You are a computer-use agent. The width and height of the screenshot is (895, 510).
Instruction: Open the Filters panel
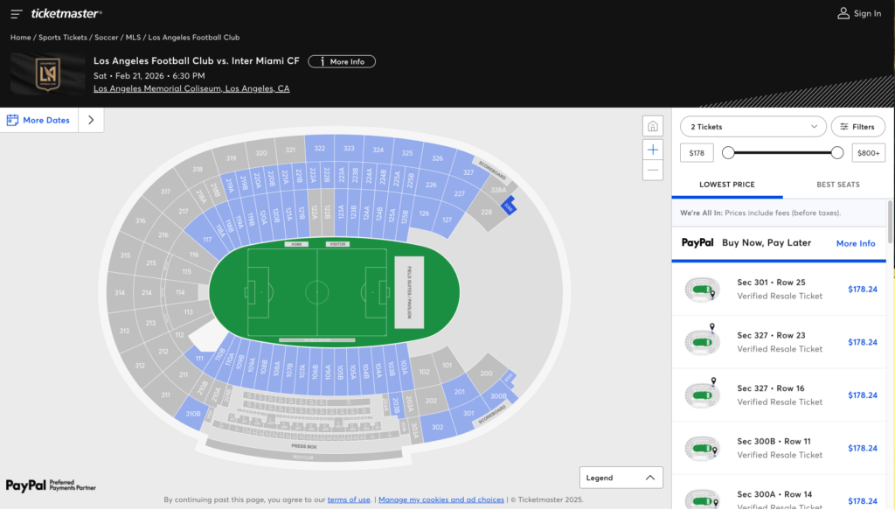(x=857, y=127)
